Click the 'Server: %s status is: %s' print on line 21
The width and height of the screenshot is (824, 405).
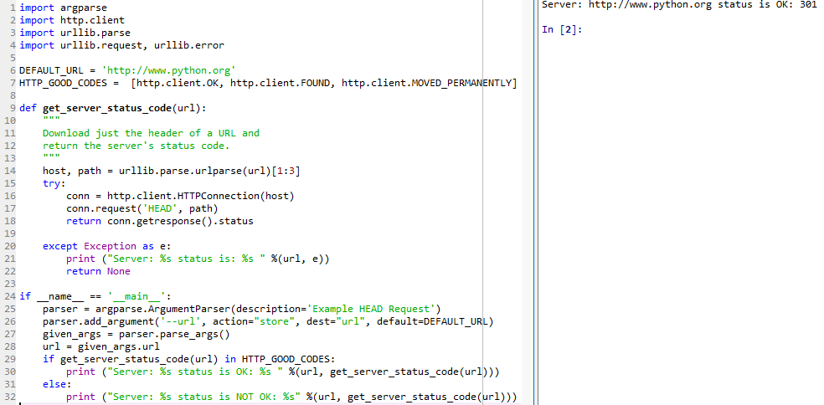click(x=198, y=259)
